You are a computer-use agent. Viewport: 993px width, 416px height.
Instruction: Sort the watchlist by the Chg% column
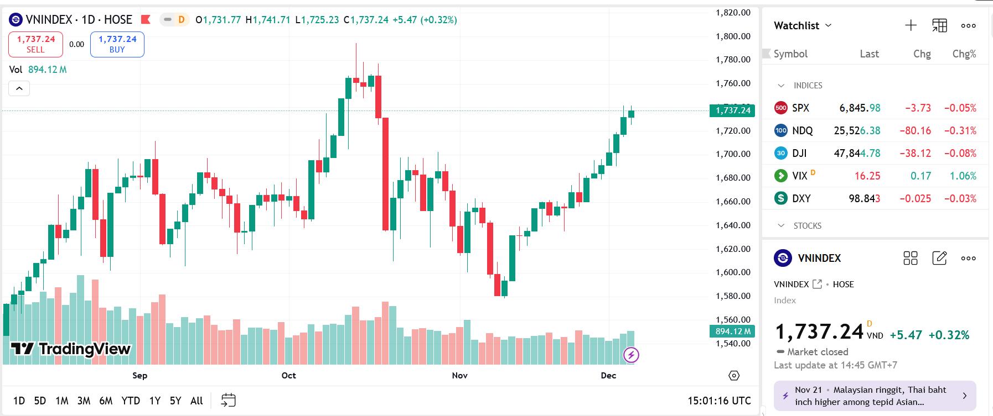coord(964,54)
